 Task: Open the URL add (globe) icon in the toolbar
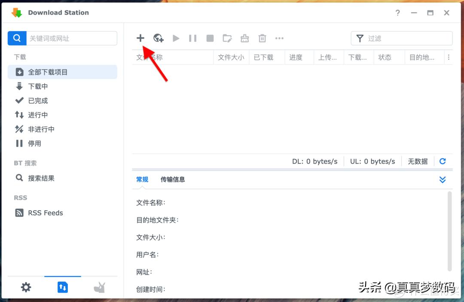158,38
